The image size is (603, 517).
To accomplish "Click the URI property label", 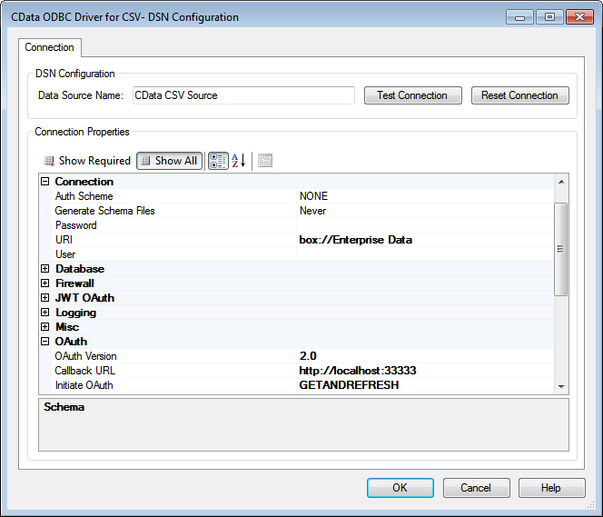I will point(64,240).
